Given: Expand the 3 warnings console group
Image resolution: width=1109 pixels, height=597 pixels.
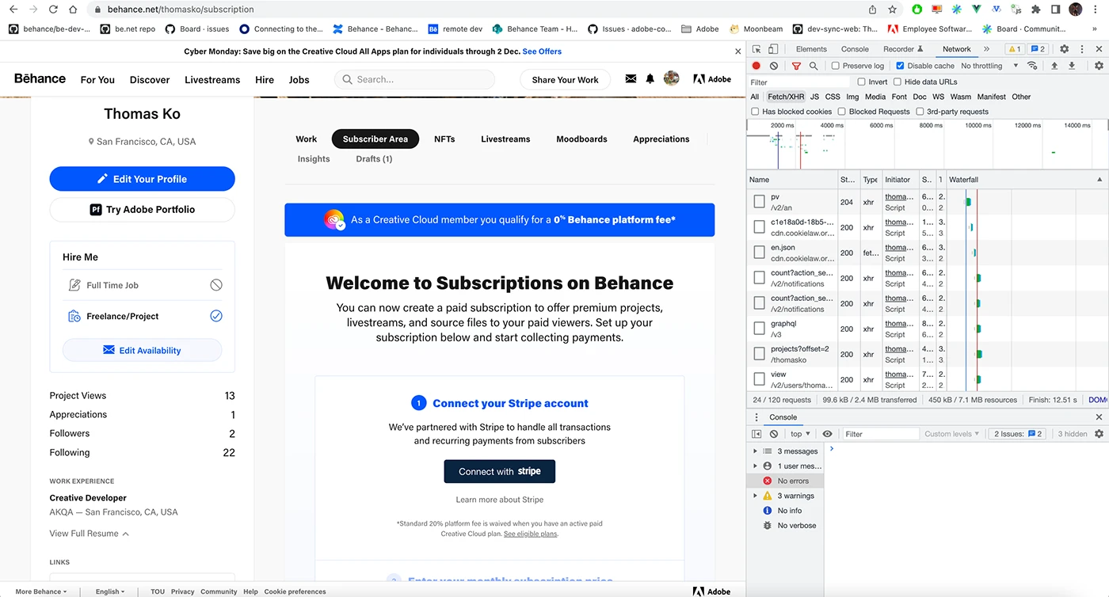Looking at the screenshot, I should (755, 496).
